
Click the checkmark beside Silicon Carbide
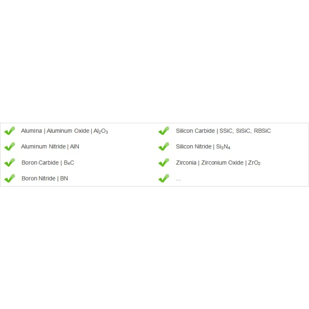(164, 131)
